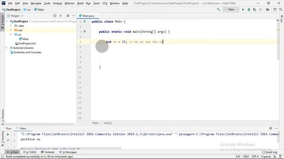Open the Edit menu
The image size is (284, 159).
(17, 3)
